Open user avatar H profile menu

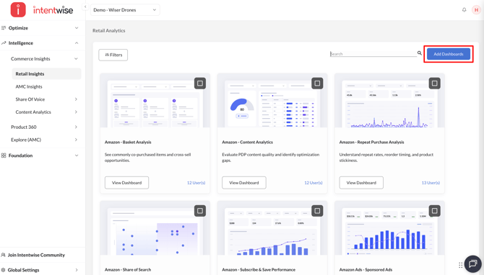tap(476, 10)
